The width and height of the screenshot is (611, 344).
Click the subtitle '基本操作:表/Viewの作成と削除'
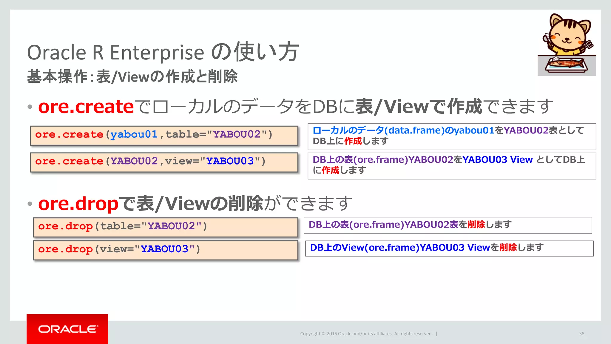point(132,76)
